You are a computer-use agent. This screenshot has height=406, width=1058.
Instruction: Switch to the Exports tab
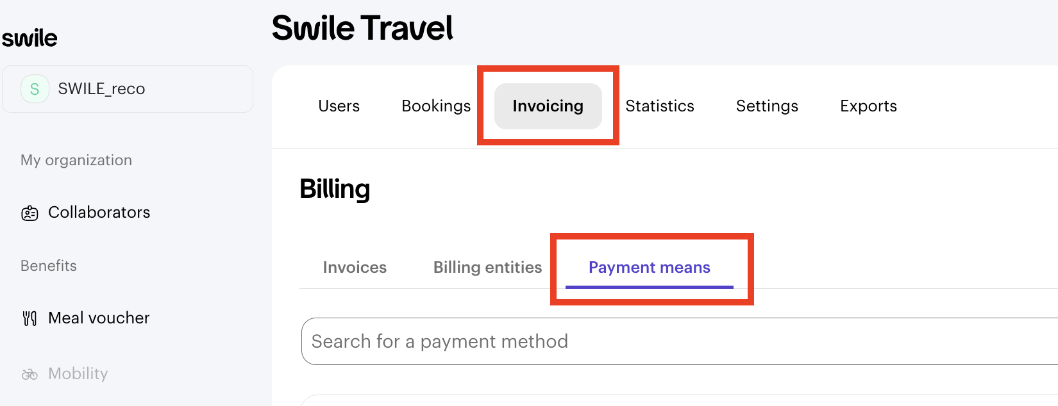[868, 106]
